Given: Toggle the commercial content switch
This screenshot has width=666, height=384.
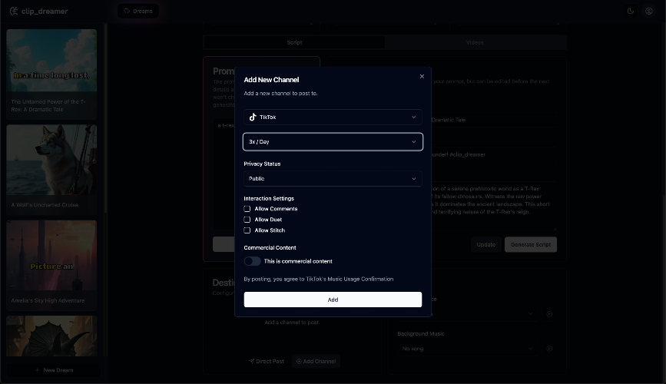Looking at the screenshot, I should tap(252, 261).
